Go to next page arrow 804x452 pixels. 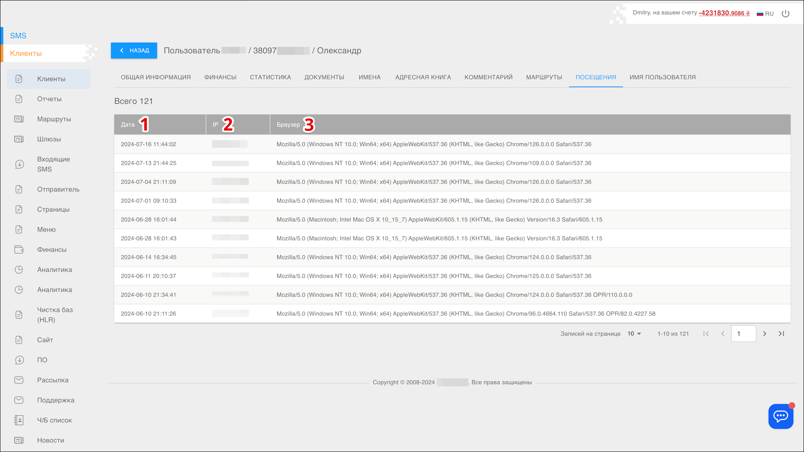[x=765, y=334]
